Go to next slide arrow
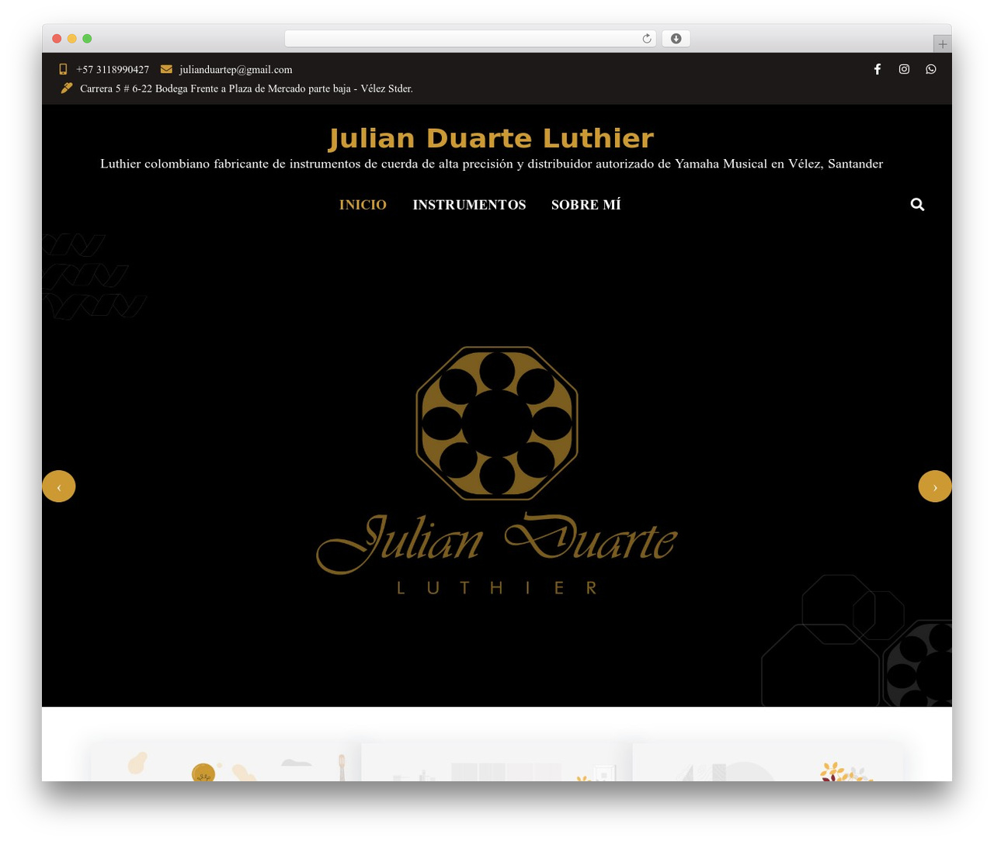The height and width of the screenshot is (841, 994). point(935,486)
